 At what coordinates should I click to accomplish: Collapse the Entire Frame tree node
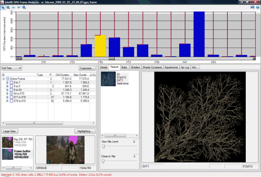click(3, 79)
